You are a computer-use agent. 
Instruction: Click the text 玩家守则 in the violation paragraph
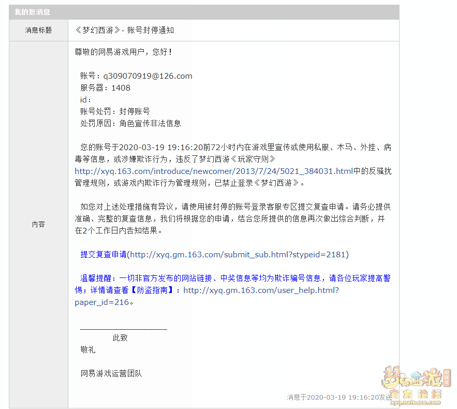click(253, 159)
